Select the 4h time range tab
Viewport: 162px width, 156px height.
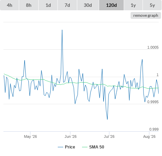[x=9, y=5]
